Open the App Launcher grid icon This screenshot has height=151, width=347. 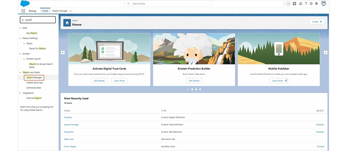[23, 11]
